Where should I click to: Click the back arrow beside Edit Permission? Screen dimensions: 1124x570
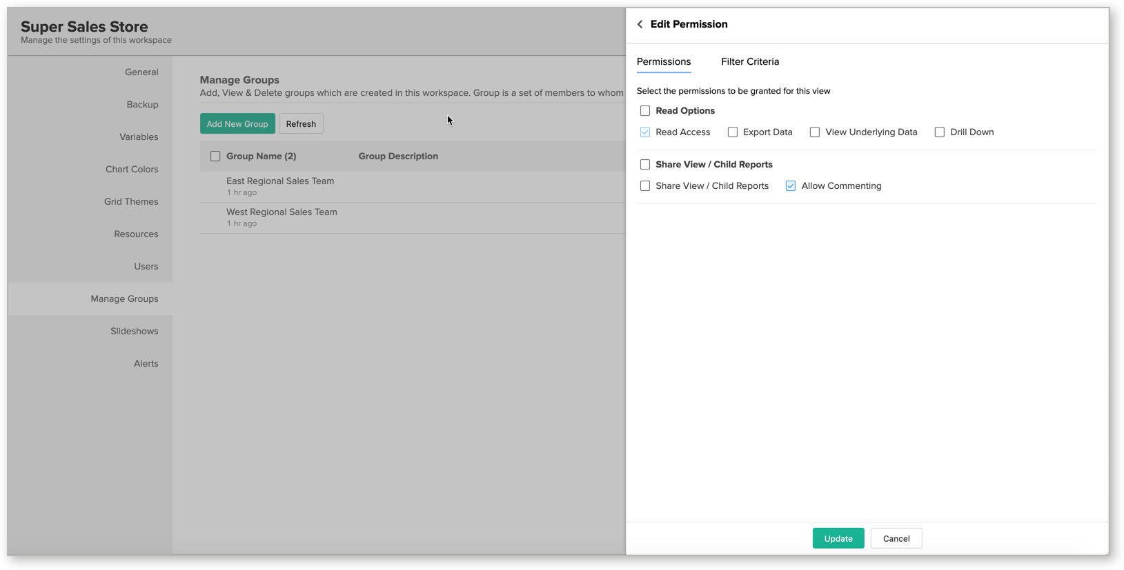tap(640, 24)
